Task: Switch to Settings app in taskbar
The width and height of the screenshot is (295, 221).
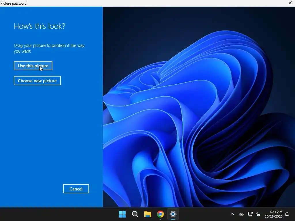Action: tap(173, 214)
